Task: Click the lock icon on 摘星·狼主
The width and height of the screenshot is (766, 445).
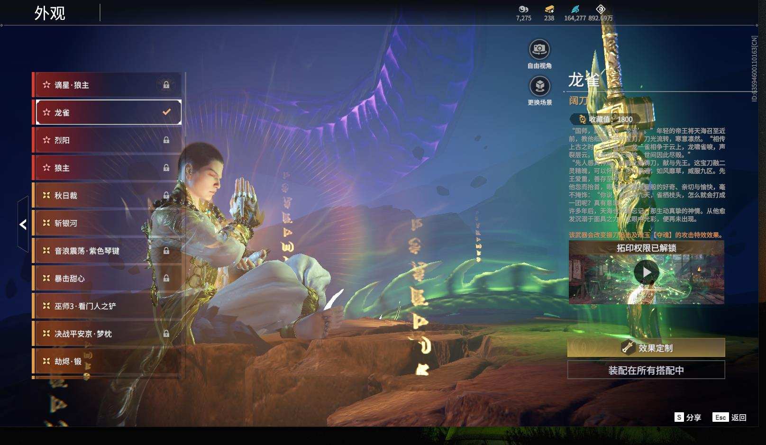Action: point(166,85)
